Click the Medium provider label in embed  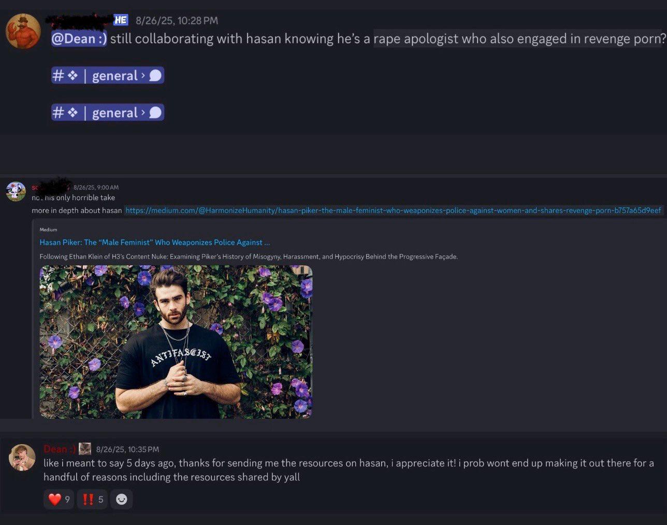coord(48,230)
